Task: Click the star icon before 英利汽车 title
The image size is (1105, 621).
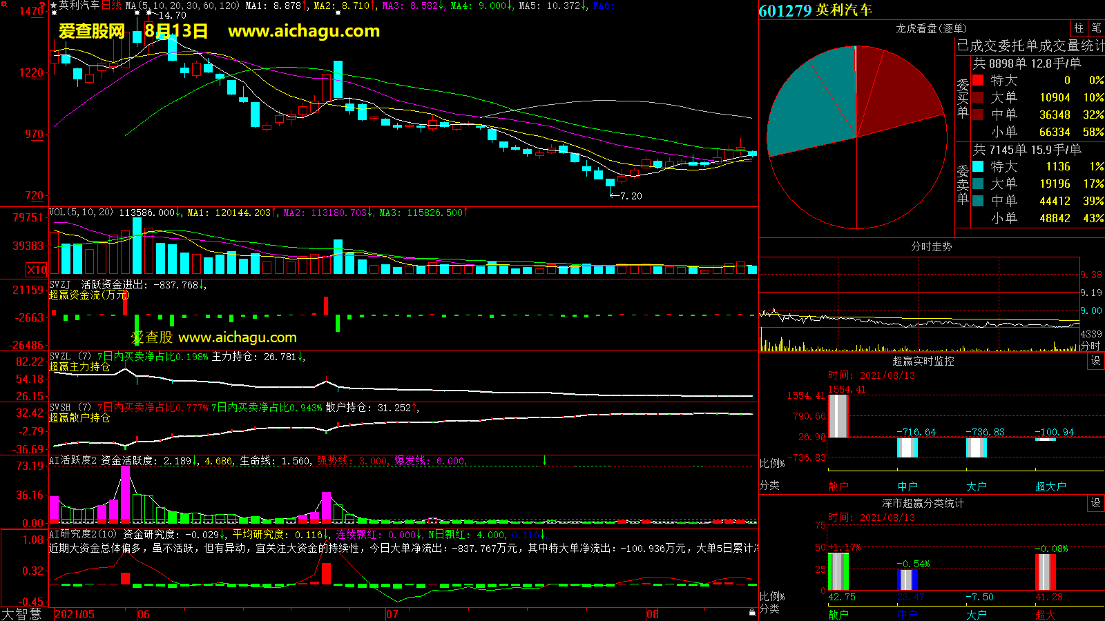Action: point(54,6)
